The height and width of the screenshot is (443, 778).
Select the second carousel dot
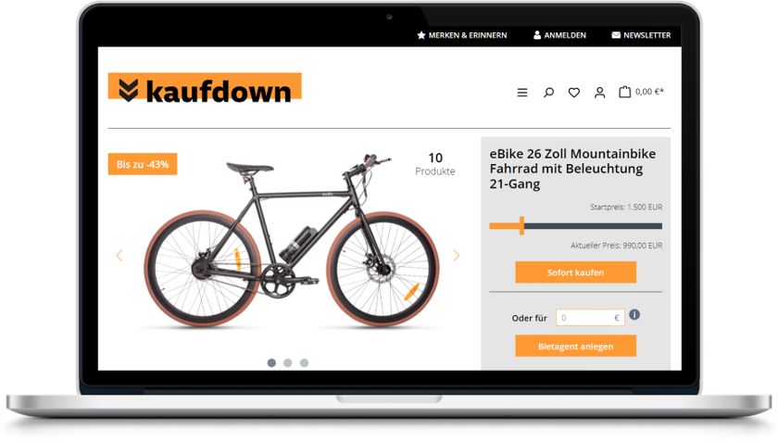pyautogui.click(x=288, y=363)
